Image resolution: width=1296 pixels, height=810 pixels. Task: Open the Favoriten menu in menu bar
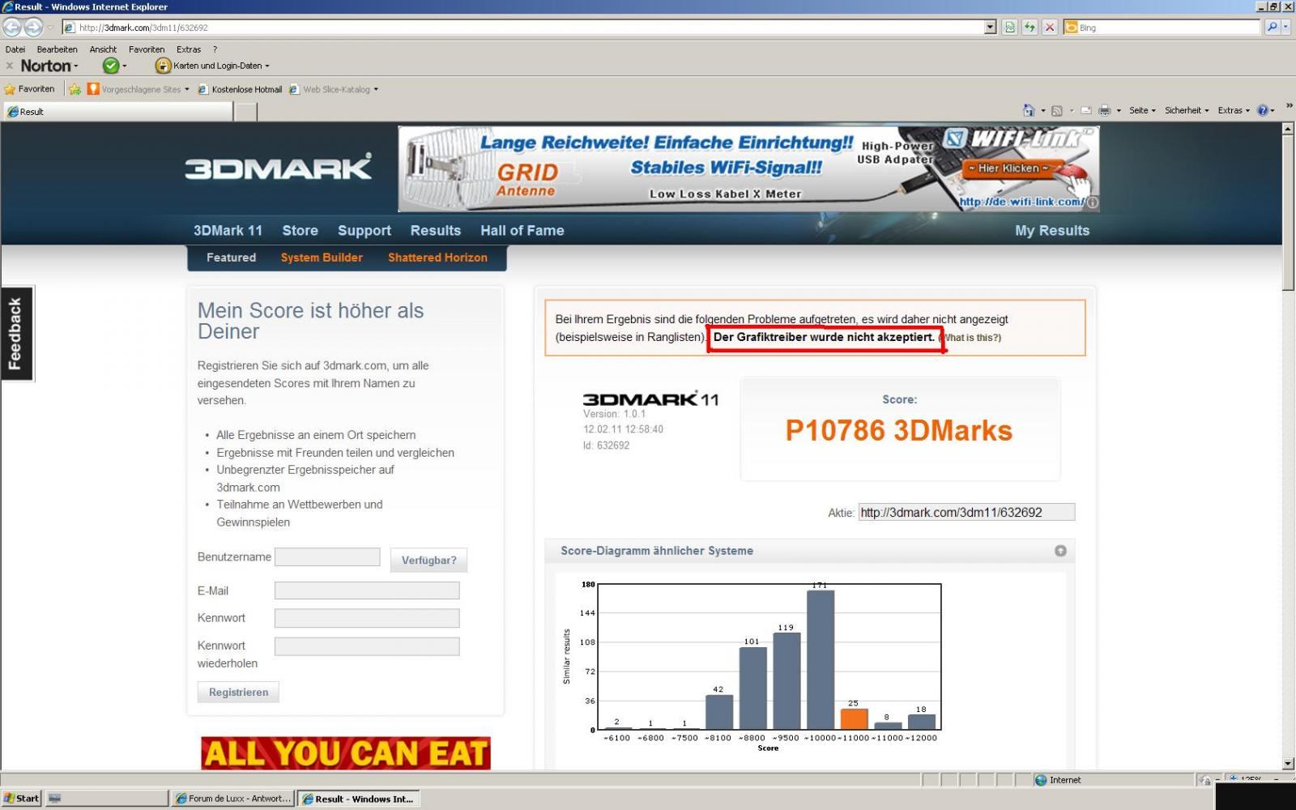coord(147,49)
